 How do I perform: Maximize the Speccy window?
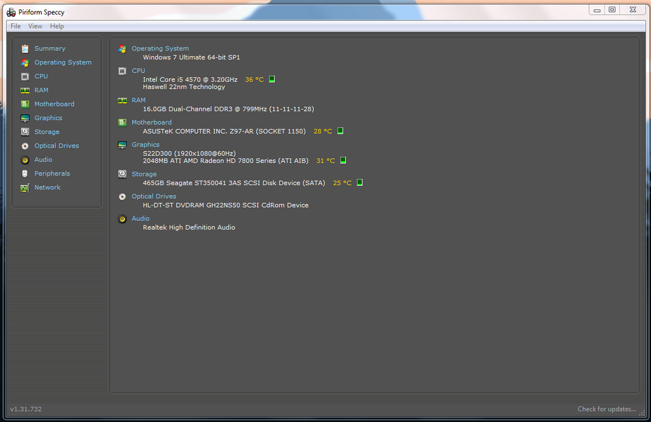coord(612,10)
